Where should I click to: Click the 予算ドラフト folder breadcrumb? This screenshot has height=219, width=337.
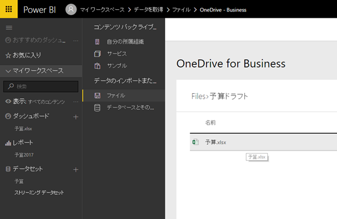pos(229,97)
